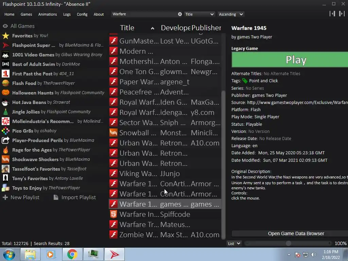Open the Config tab
The width and height of the screenshot is (348, 261).
(82, 14)
